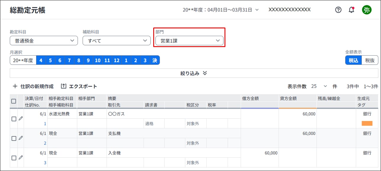Click the orange tag swatch

click(367, 124)
